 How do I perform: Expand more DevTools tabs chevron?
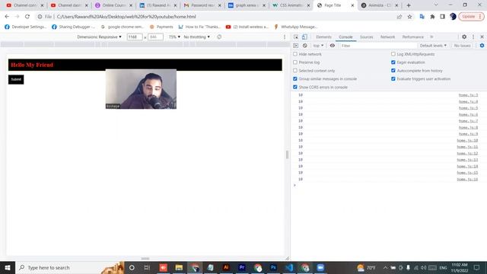[x=431, y=37]
